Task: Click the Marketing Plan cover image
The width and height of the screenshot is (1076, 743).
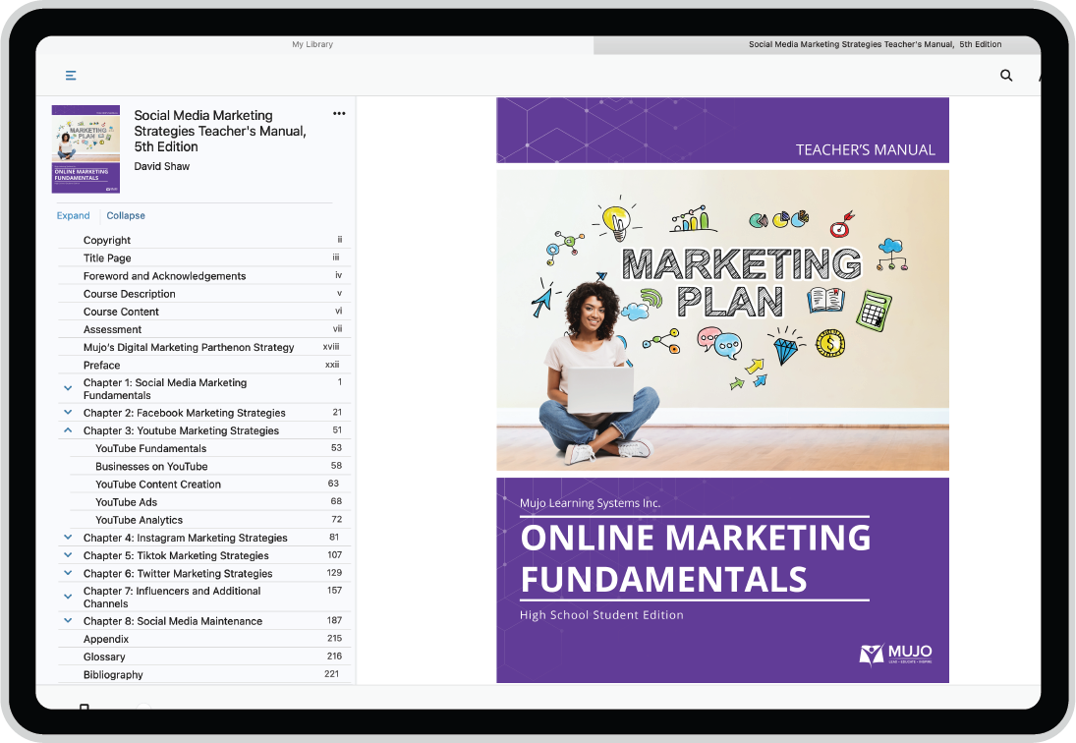Action: 722,320
